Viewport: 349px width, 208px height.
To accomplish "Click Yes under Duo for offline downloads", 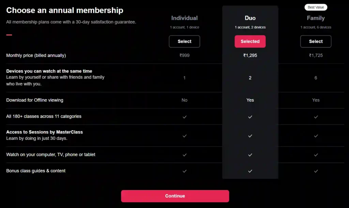I will coord(250,100).
